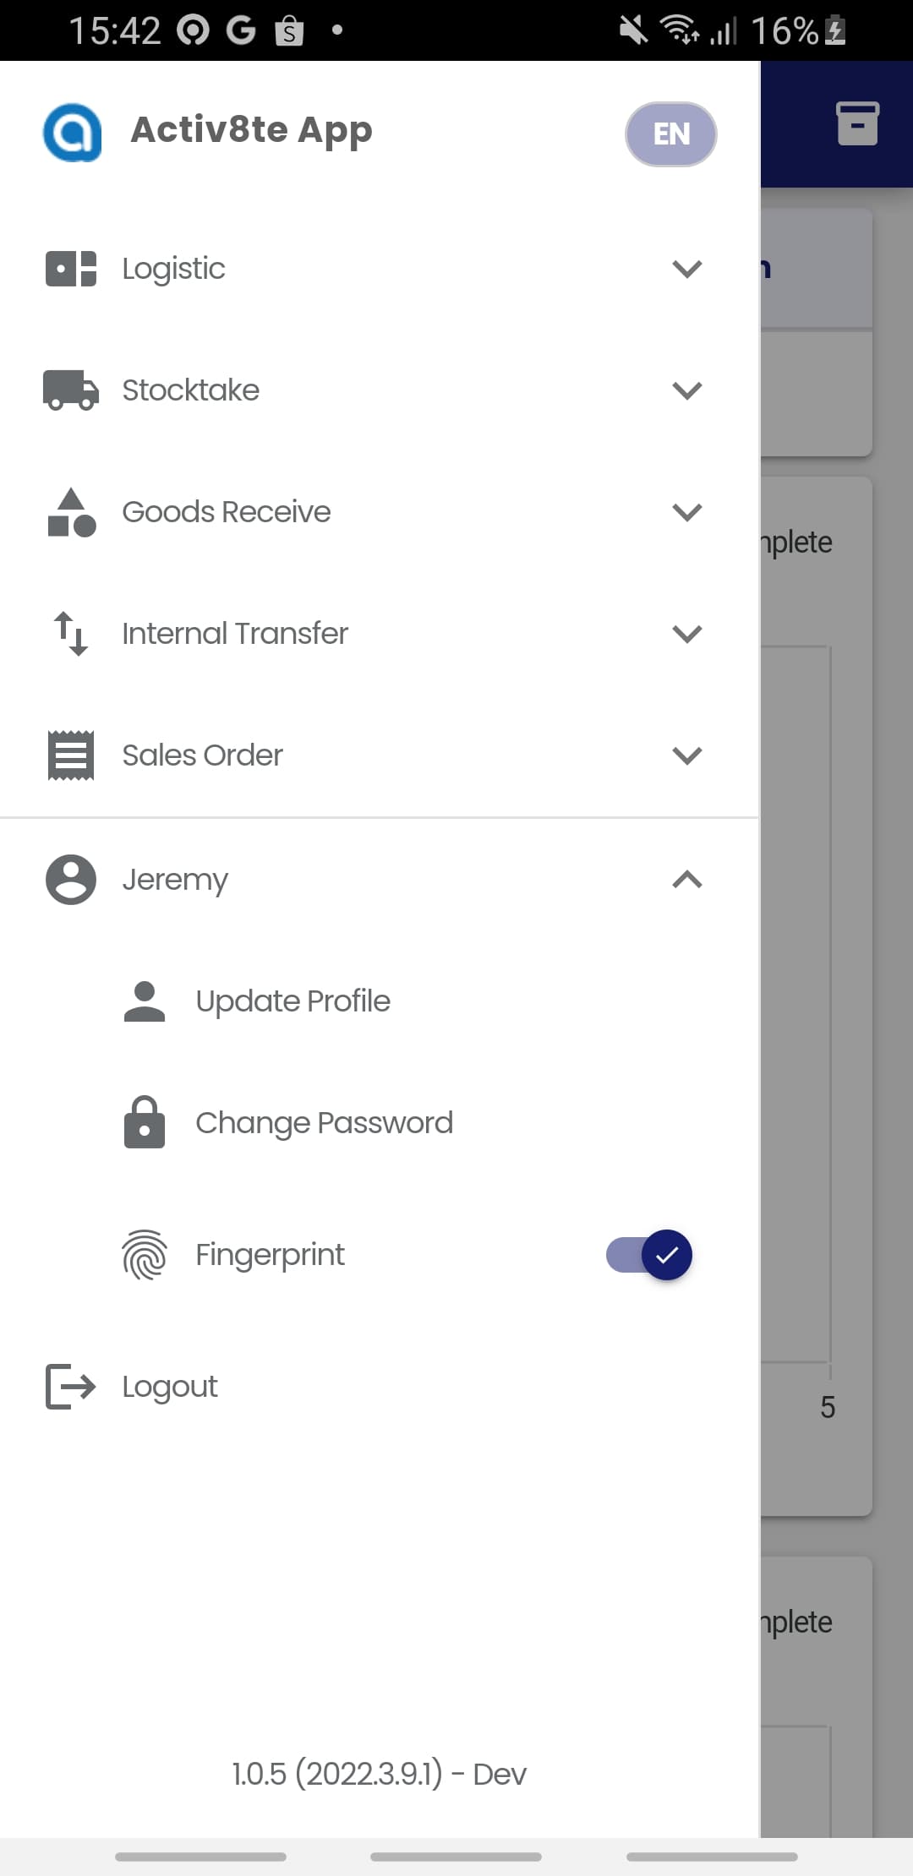Expand the Logistic chevron
The height and width of the screenshot is (1876, 913).
pos(687,269)
